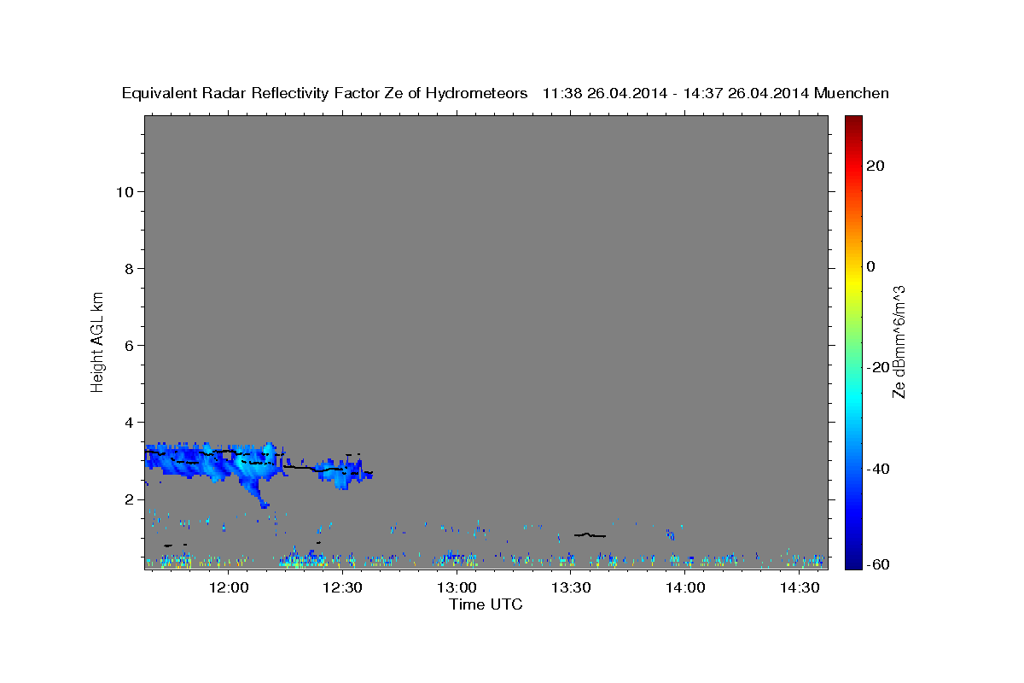The image size is (1024, 683).
Task: Click the dark blue bottom of the colorbar
Action: [x=852, y=563]
